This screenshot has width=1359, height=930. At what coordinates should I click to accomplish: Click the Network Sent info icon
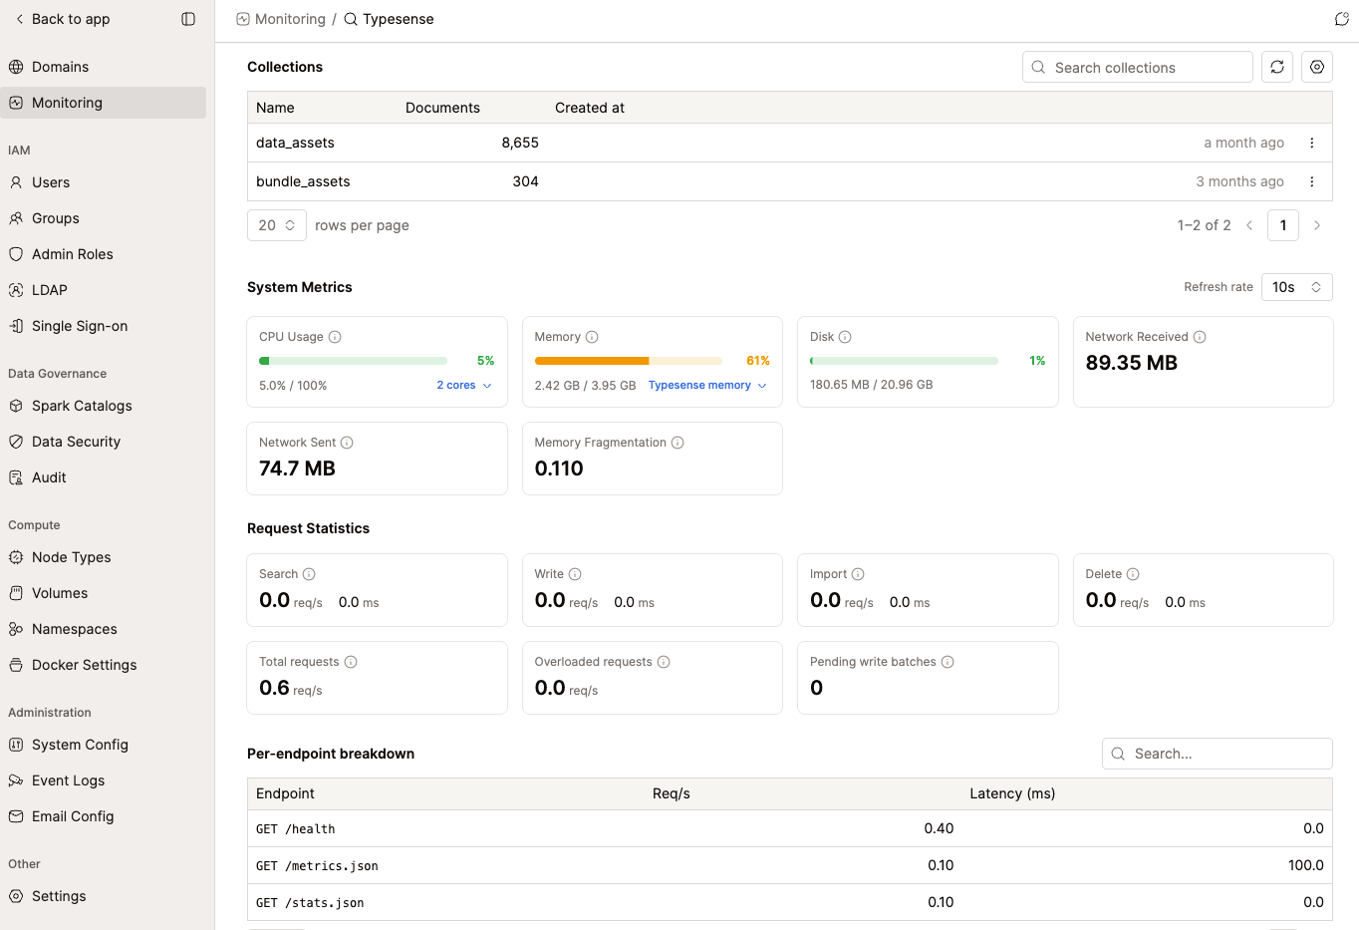click(347, 443)
